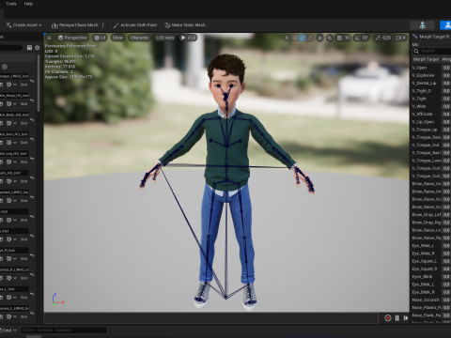451x338 pixels.
Task: Reset Skin_Head_HQ_Inst material to default
Action: [32, 100]
